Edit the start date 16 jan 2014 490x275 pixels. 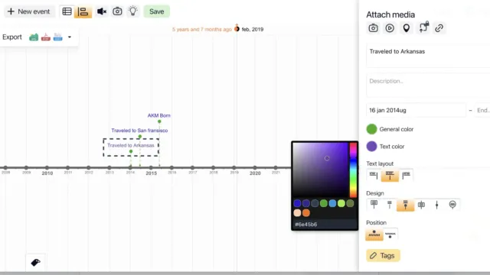click(x=416, y=110)
